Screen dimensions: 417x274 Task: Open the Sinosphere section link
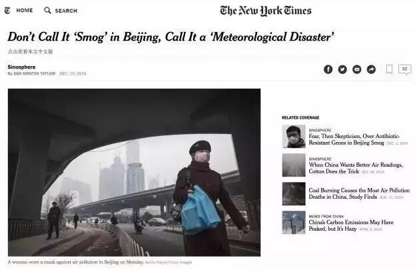(x=21, y=67)
